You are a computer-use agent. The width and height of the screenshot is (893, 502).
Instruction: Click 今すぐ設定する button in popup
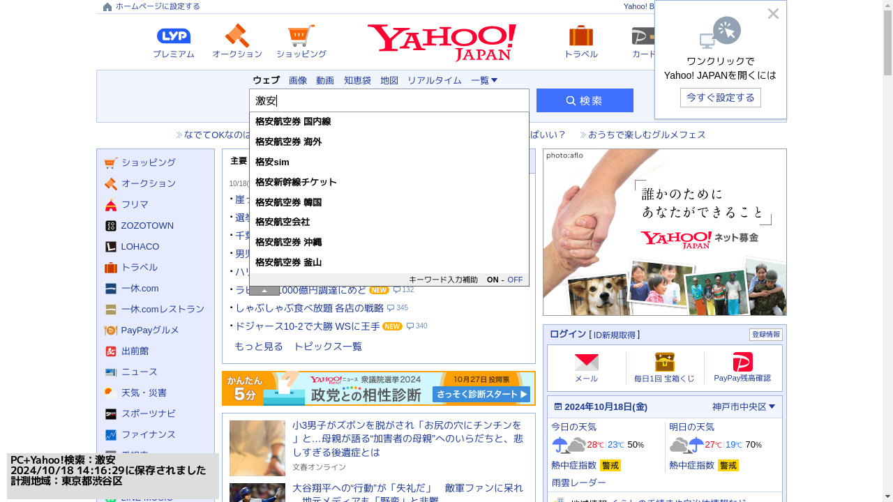point(720,98)
